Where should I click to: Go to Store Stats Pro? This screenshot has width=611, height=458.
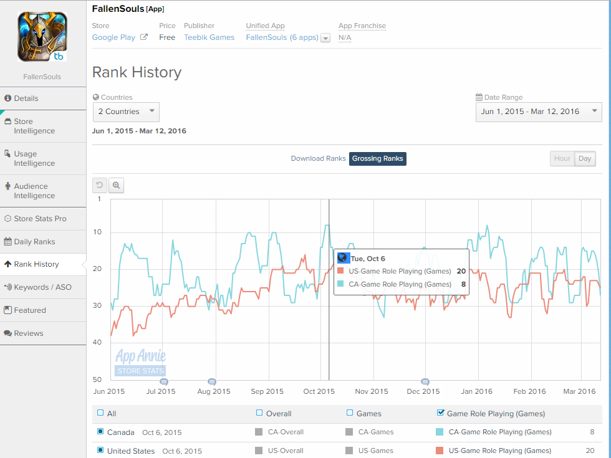click(x=43, y=219)
